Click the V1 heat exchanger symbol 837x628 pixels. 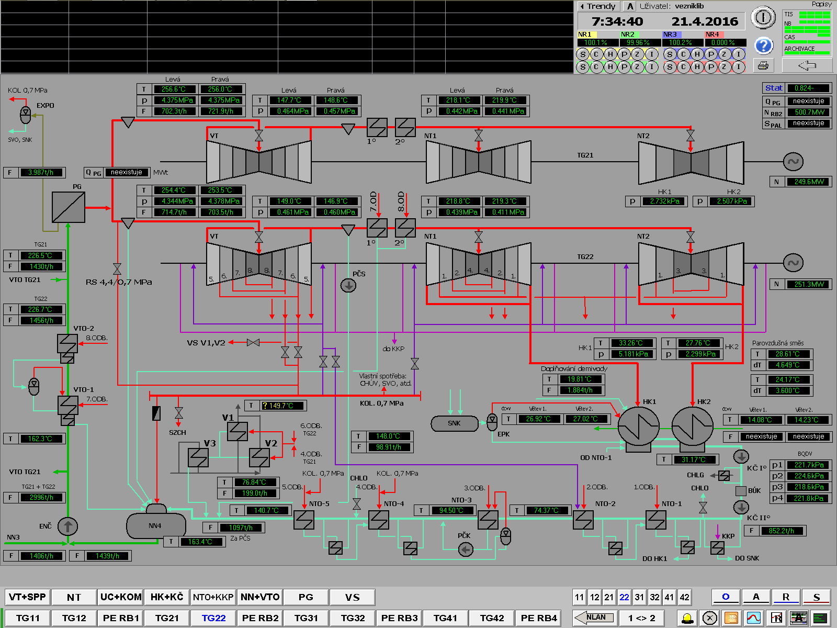[237, 432]
